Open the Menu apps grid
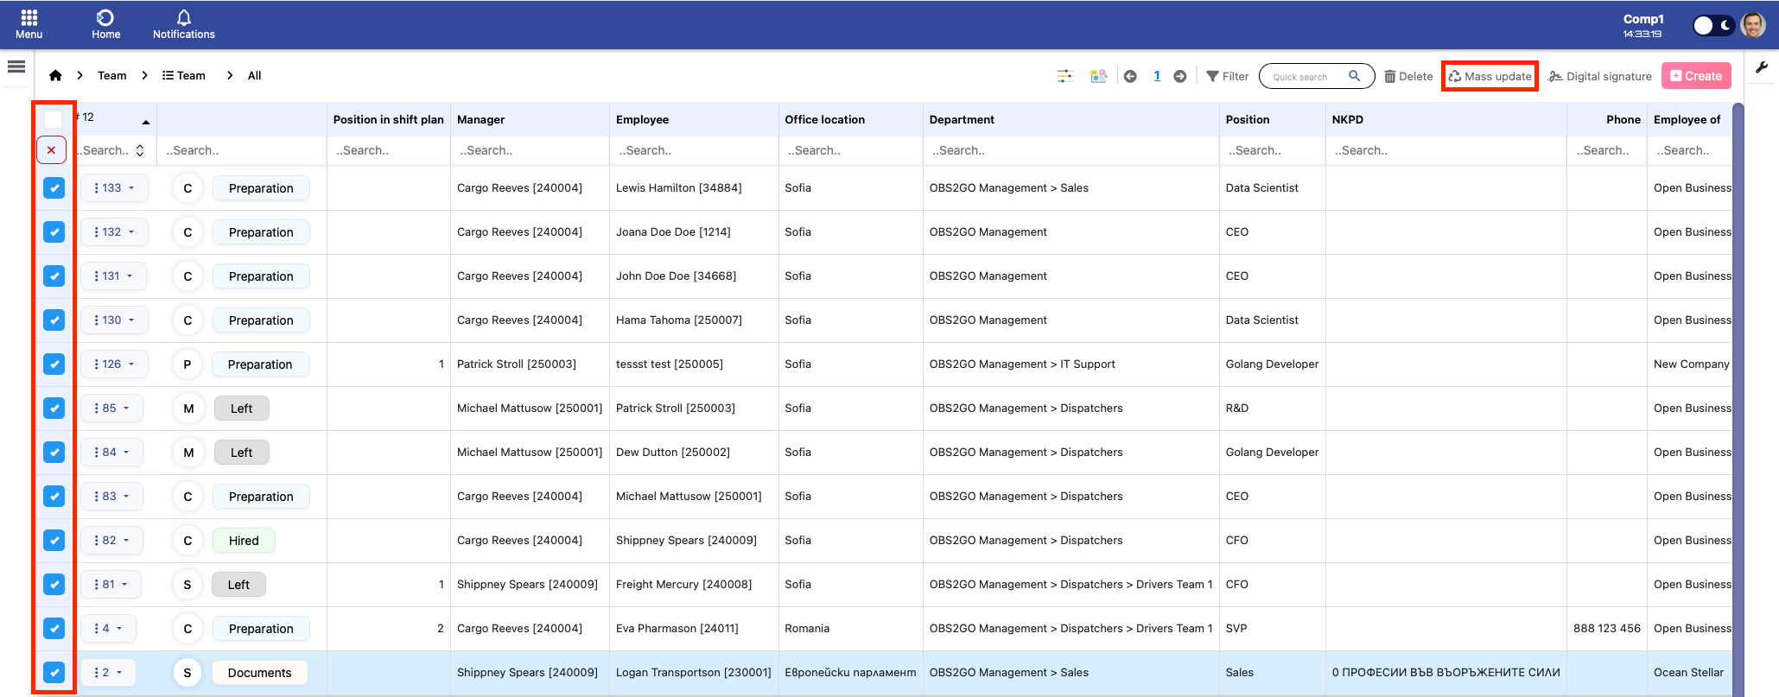Image resolution: width=1779 pixels, height=697 pixels. click(29, 24)
